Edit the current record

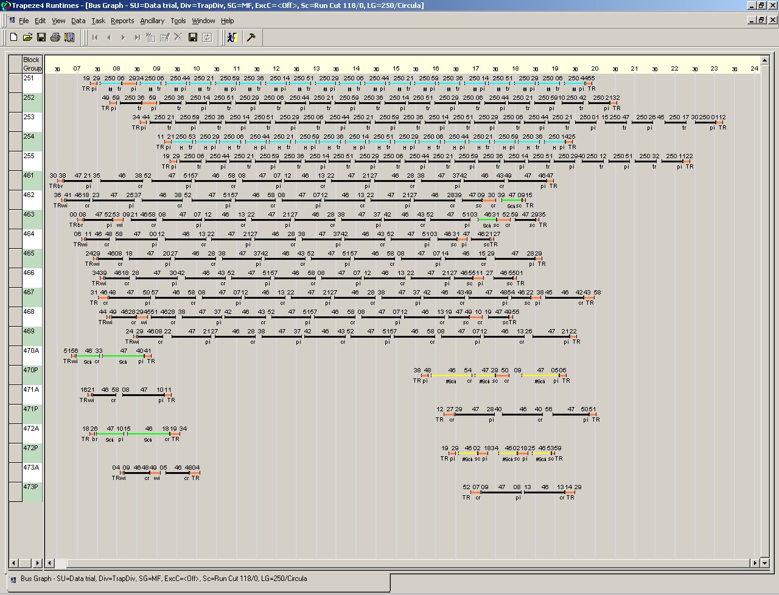pos(164,37)
